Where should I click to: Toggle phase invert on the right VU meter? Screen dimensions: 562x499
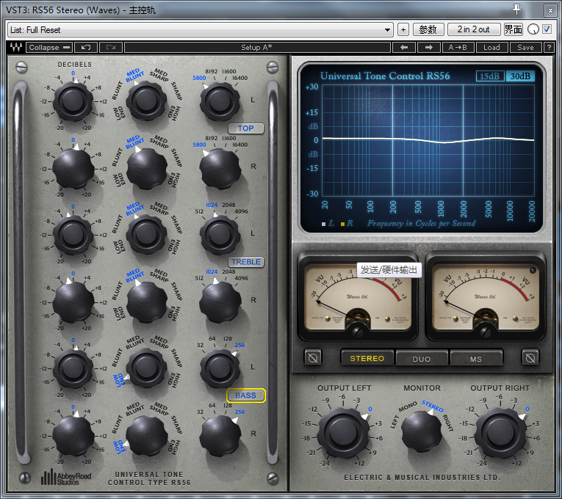(x=530, y=357)
